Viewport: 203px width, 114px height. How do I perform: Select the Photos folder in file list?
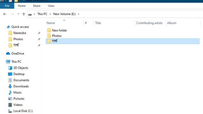[57, 36]
